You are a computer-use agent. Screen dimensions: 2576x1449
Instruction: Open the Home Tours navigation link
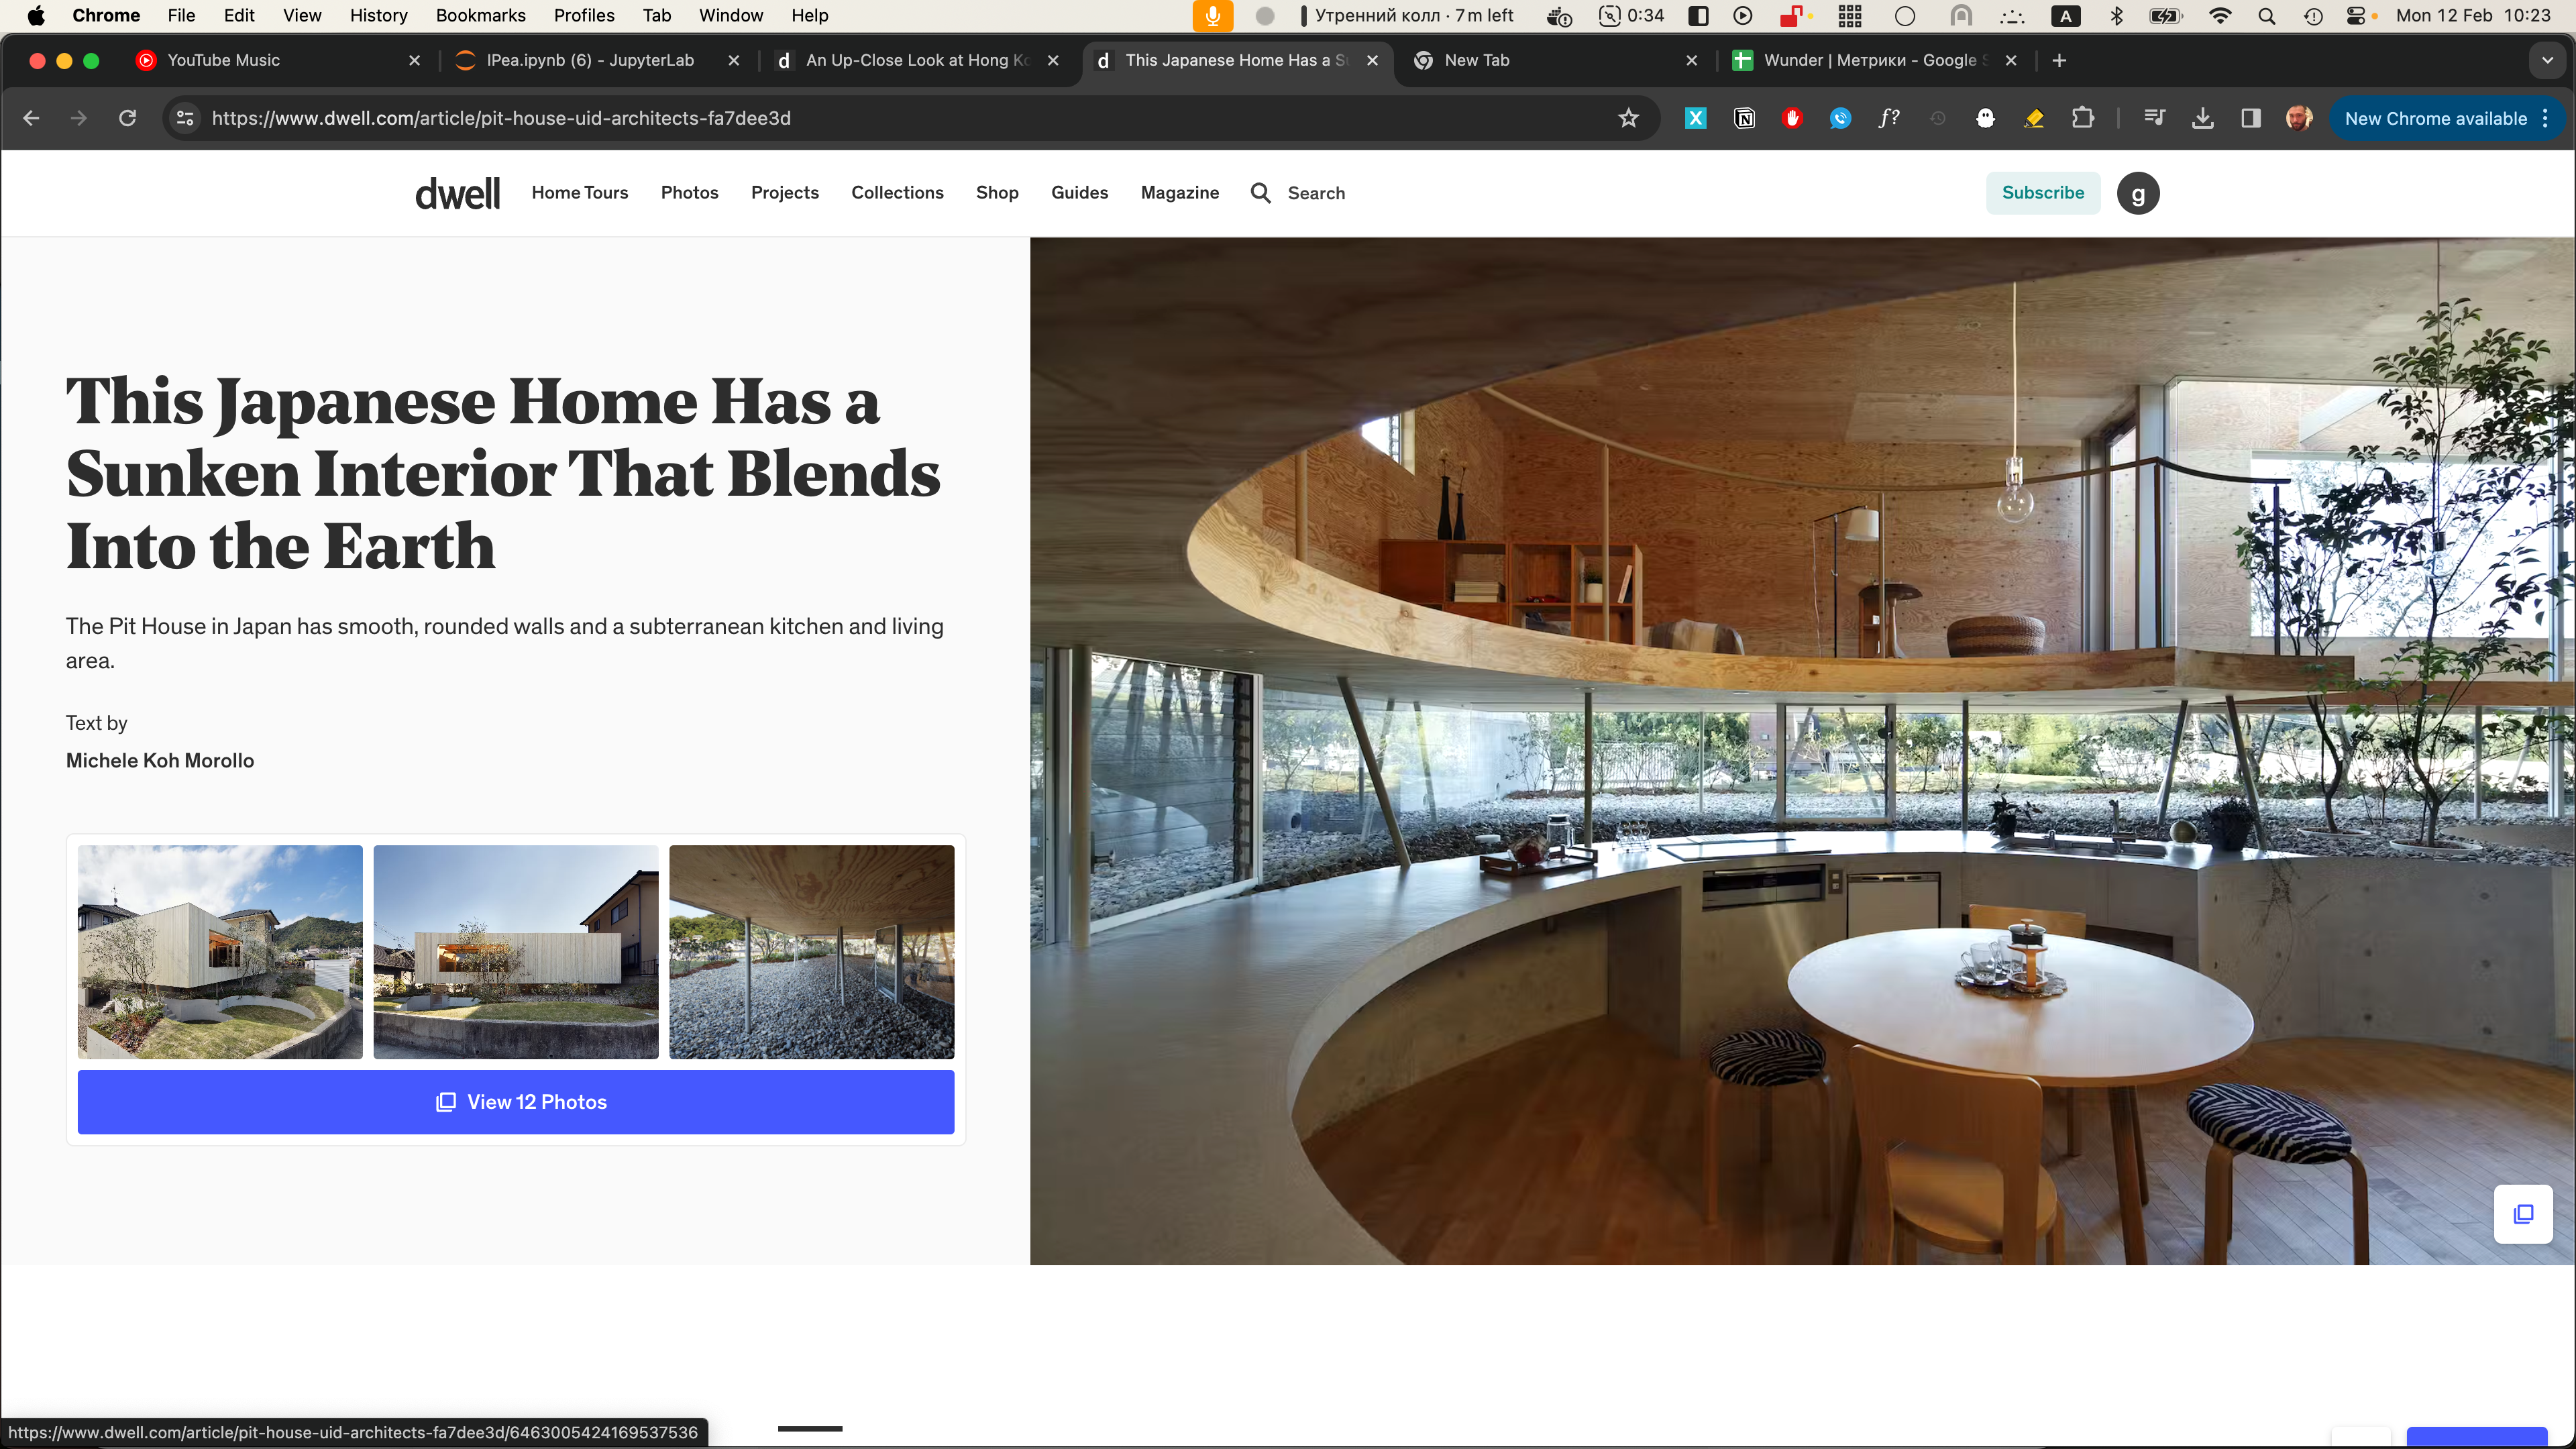580,193
